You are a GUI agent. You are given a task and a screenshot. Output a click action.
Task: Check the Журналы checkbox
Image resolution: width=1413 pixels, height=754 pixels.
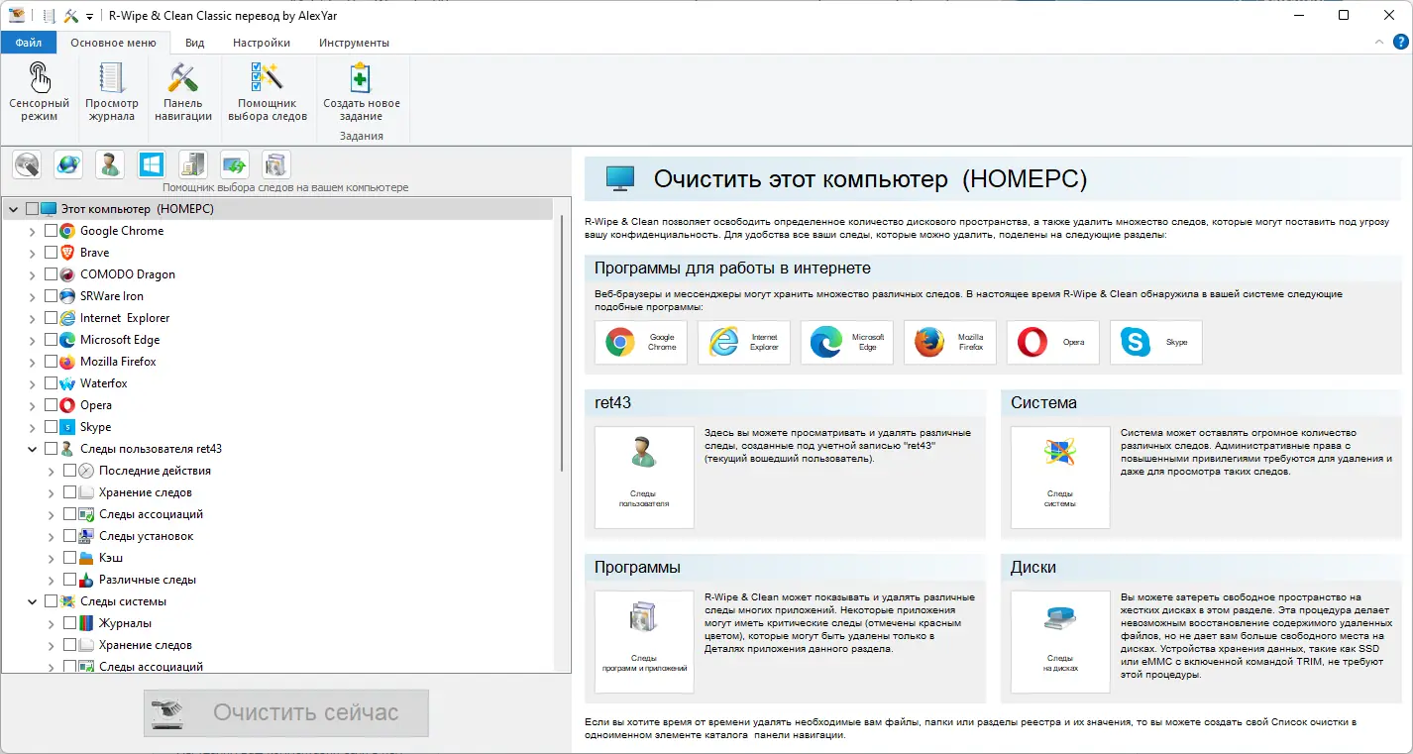pos(69,623)
